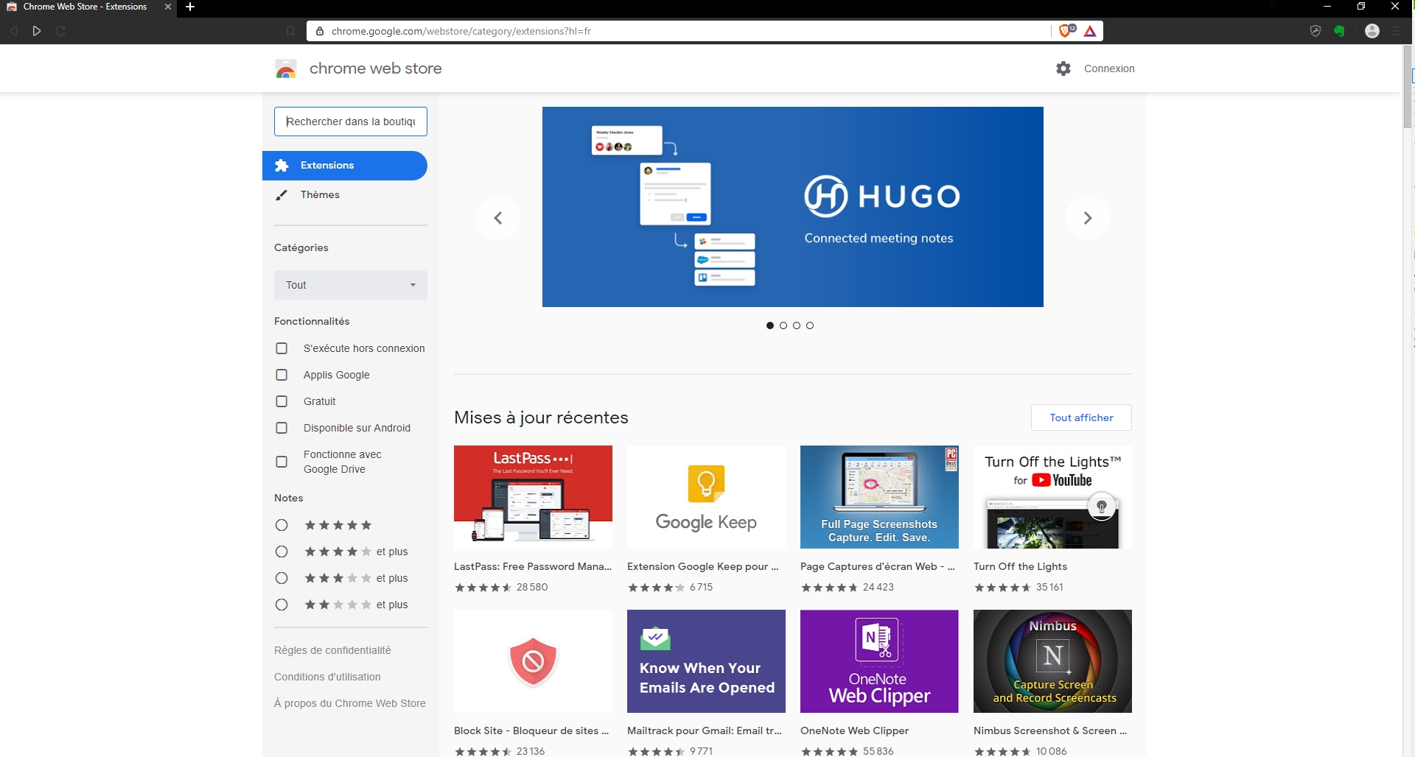
Task: Select the second carousel indicator dot
Action: pyautogui.click(x=783, y=325)
